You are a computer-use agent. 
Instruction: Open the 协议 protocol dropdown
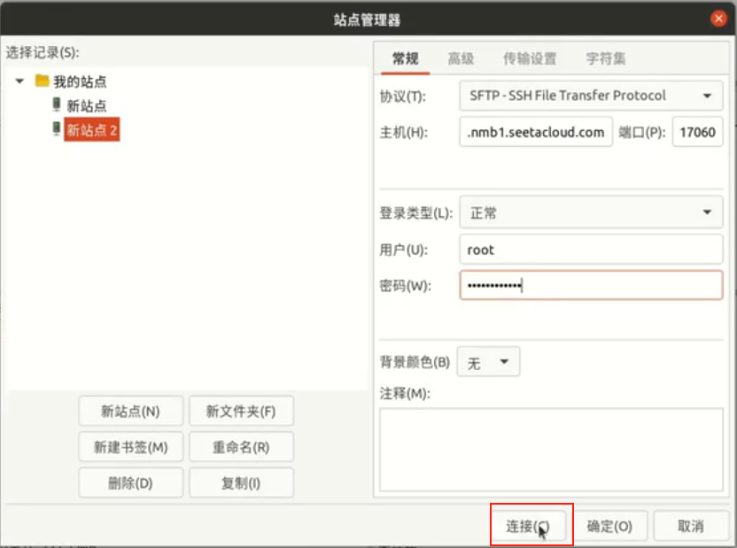591,96
